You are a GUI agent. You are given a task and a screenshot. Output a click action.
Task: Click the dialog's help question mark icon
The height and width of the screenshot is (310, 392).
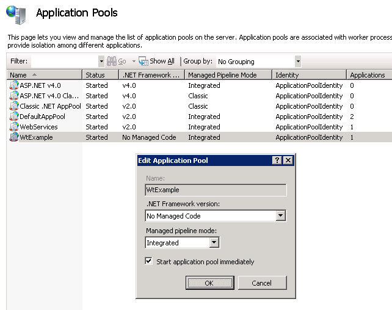[x=277, y=160]
